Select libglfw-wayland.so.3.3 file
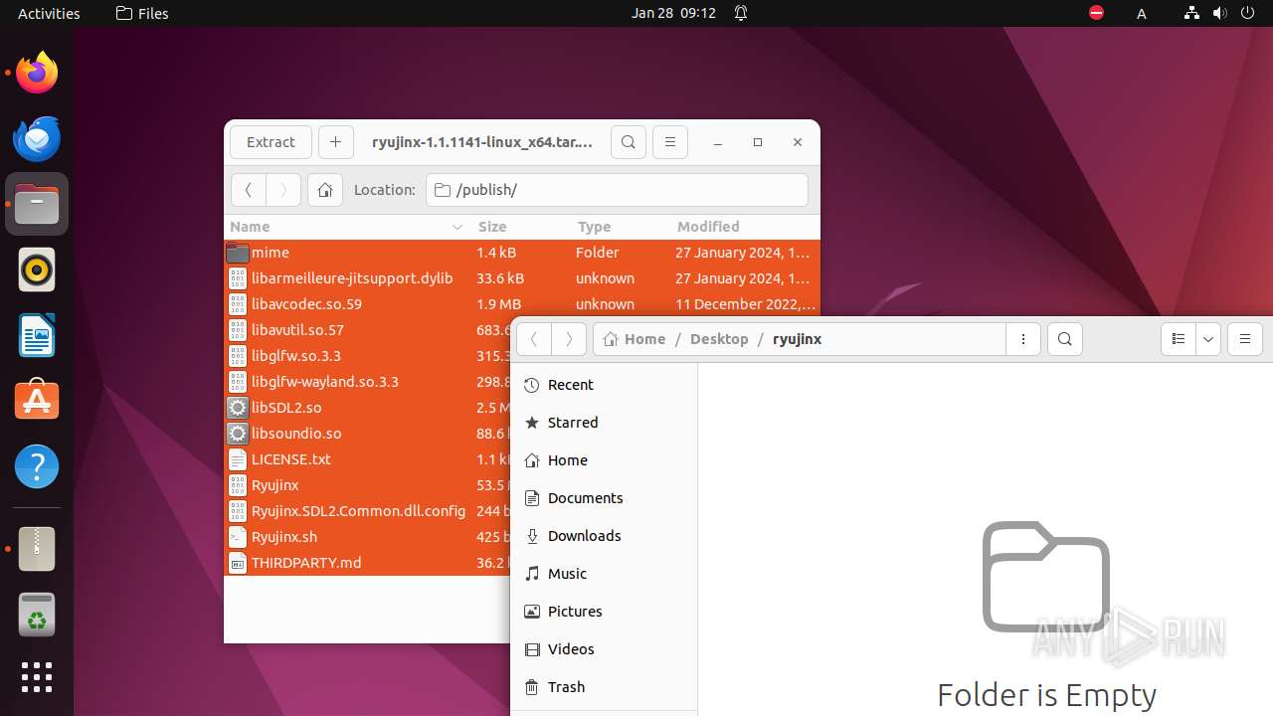The image size is (1273, 716). click(x=368, y=382)
